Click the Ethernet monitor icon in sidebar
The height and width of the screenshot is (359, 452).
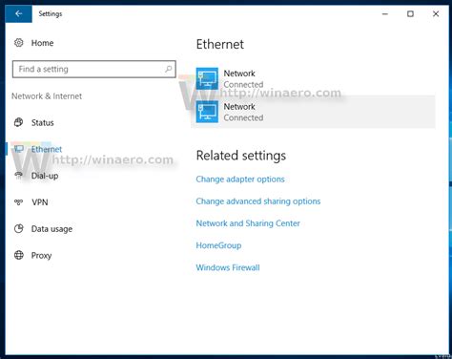19,149
